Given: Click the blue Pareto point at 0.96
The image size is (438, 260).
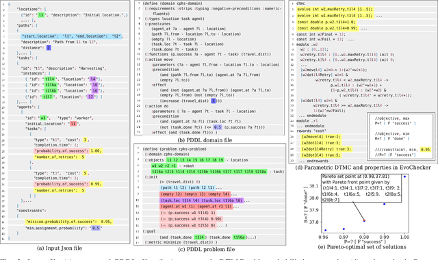Looking at the screenshot, I should pos(326,231).
